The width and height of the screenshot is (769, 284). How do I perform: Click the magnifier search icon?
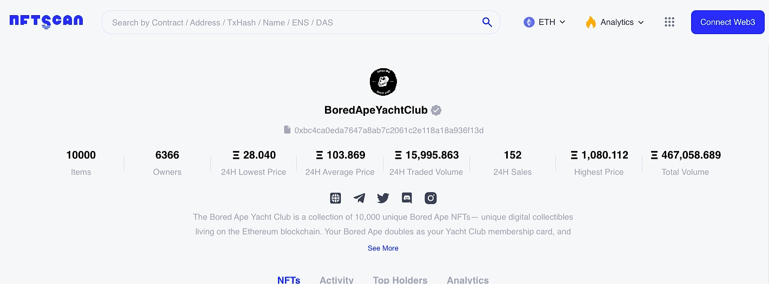[x=487, y=22]
